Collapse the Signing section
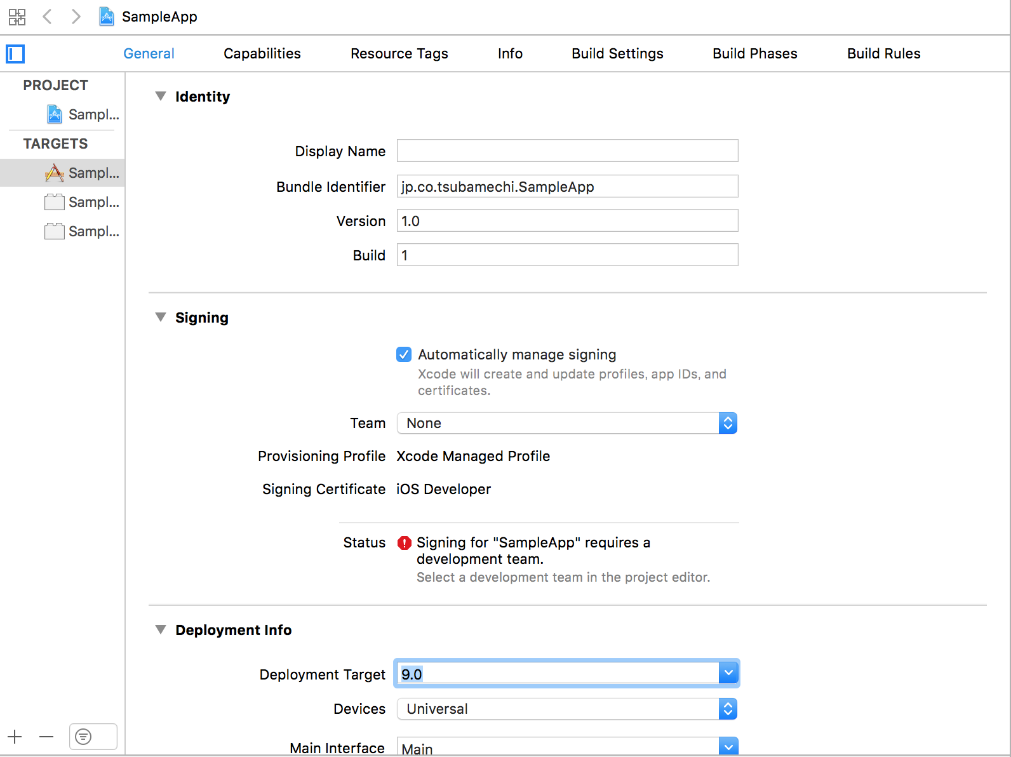1011x757 pixels. tap(161, 318)
